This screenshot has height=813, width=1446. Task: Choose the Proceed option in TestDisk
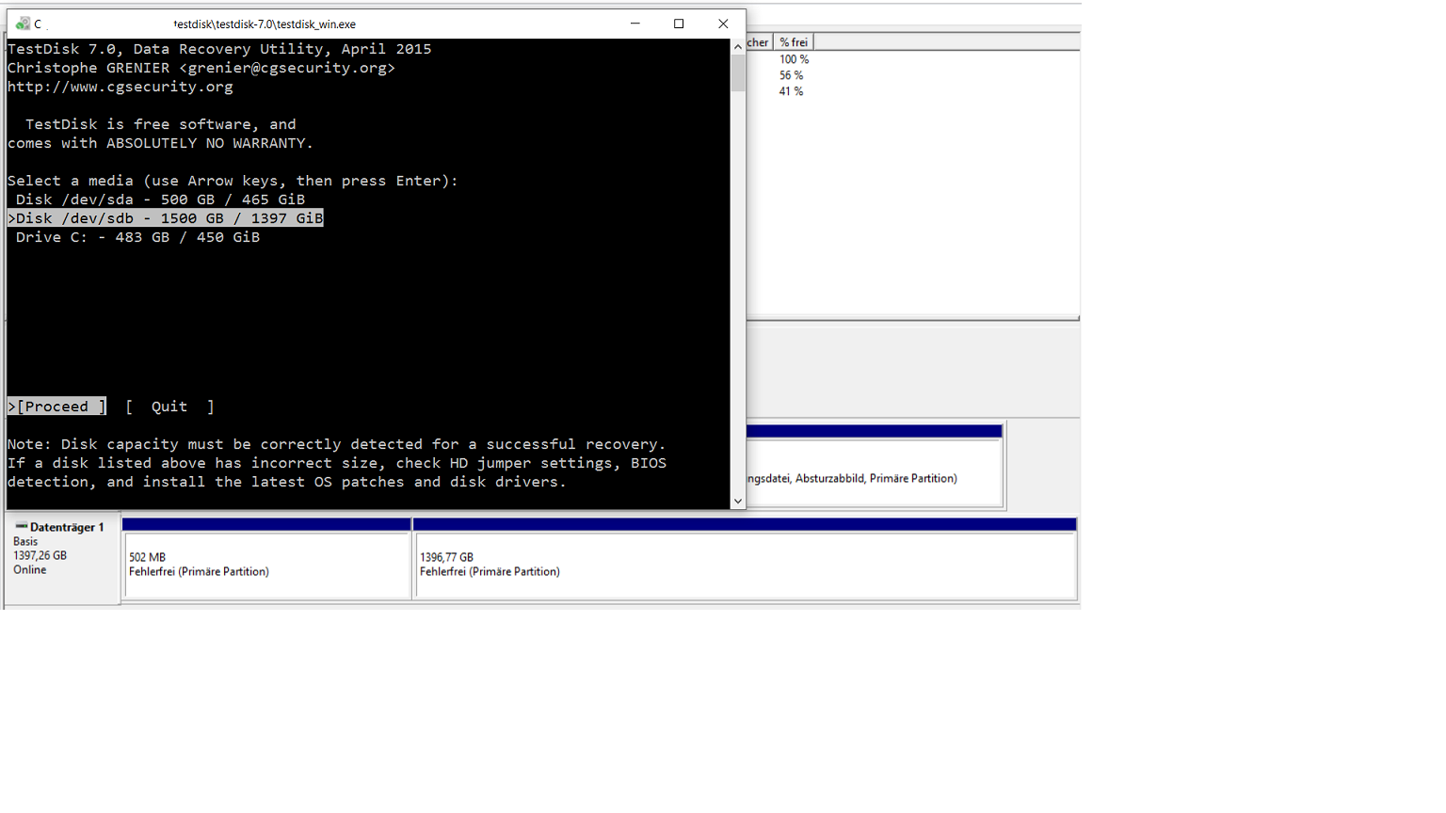[x=57, y=406]
